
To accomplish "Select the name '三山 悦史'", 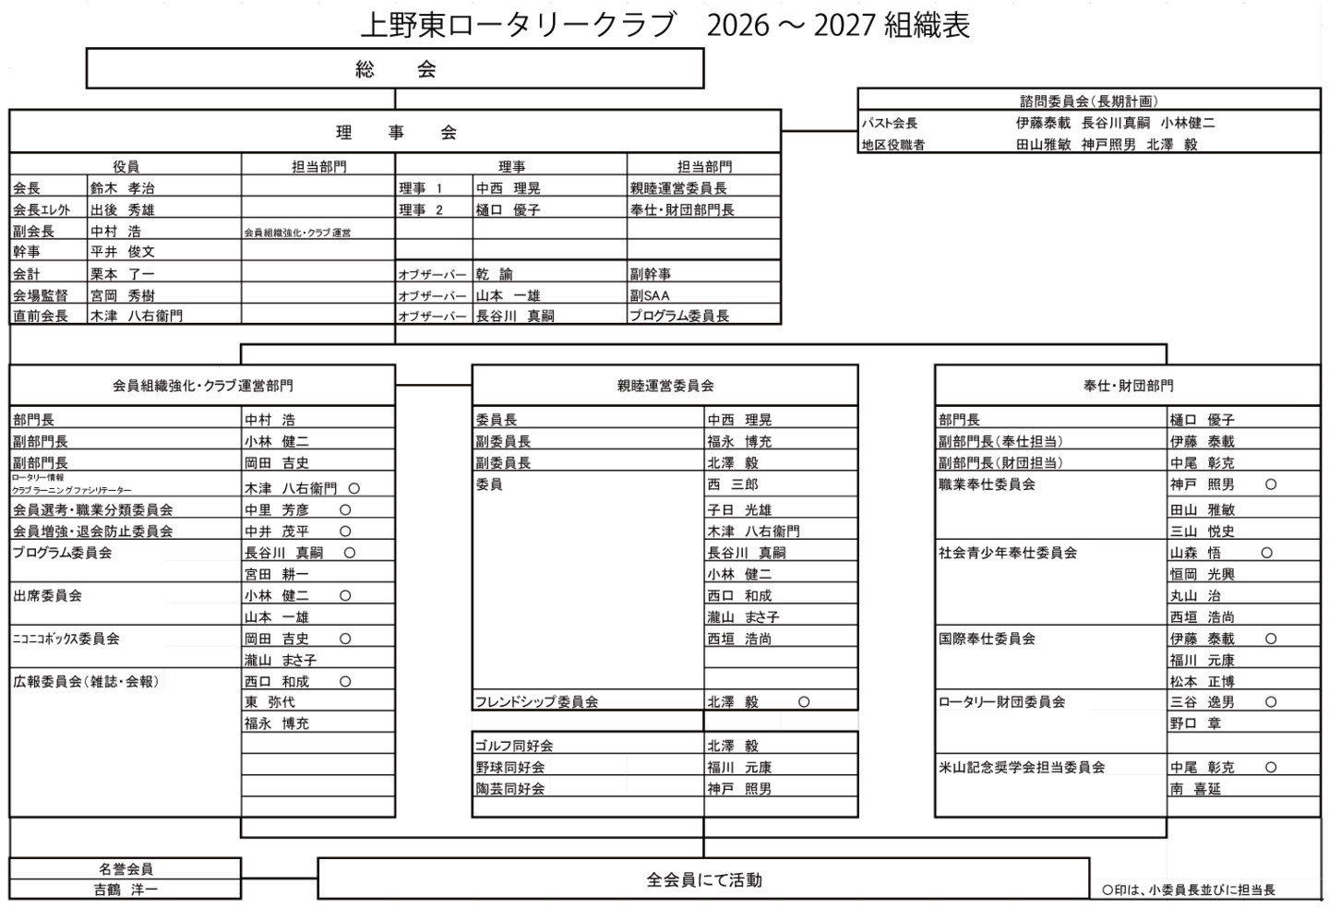I will click(x=1203, y=532).
